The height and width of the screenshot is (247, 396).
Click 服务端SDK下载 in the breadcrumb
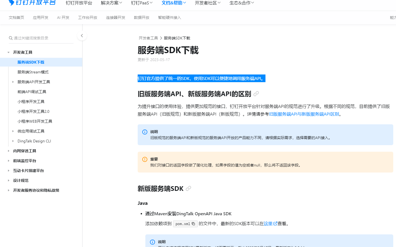click(x=177, y=38)
